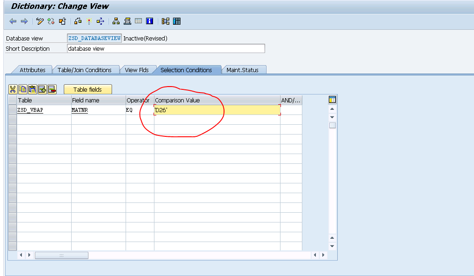The image size is (474, 276).
Task: Click the Paste rows icon
Action: [x=32, y=89]
